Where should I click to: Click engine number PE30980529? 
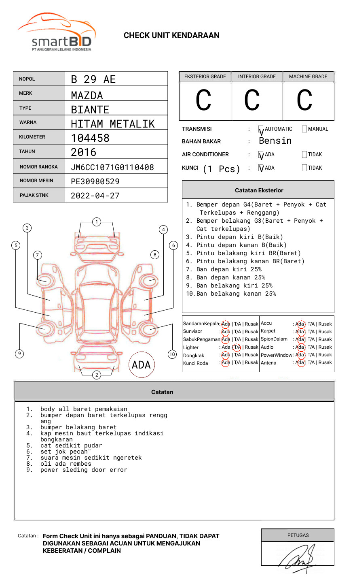pyautogui.click(x=95, y=181)
